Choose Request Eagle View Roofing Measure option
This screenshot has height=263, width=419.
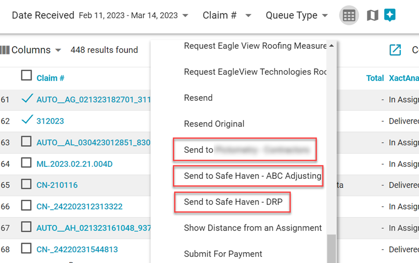[255, 46]
